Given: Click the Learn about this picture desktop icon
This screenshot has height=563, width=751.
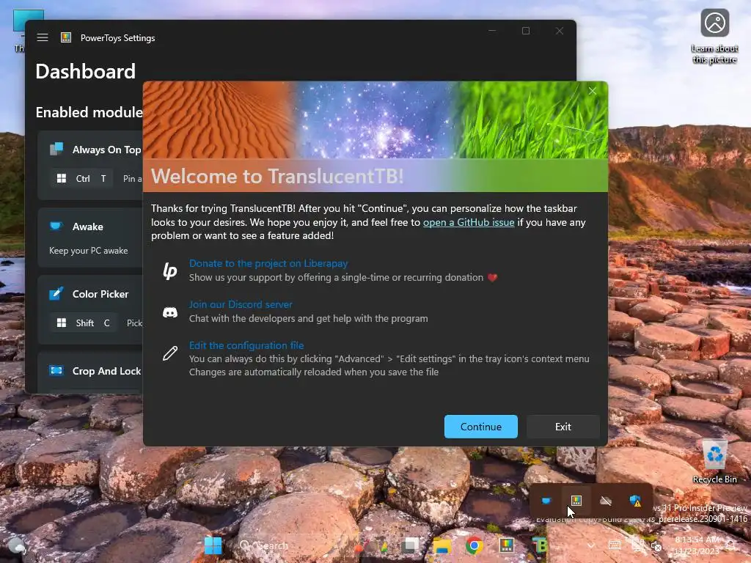Looking at the screenshot, I should (714, 37).
